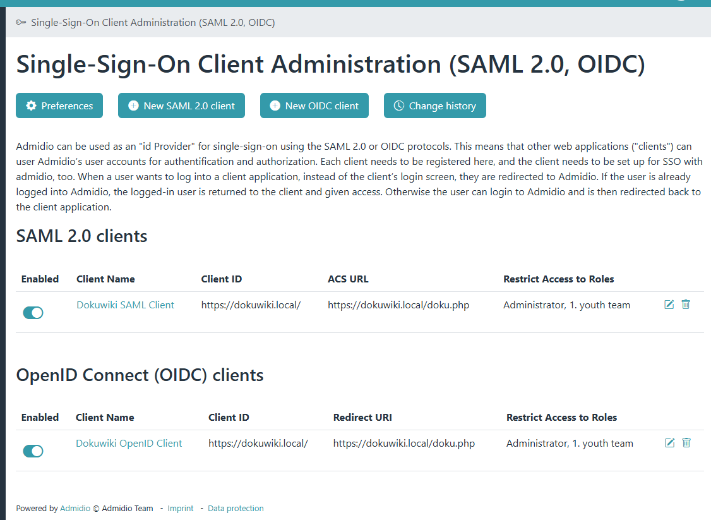Disable the Dokuwiki OpenID Client toggle

[33, 451]
